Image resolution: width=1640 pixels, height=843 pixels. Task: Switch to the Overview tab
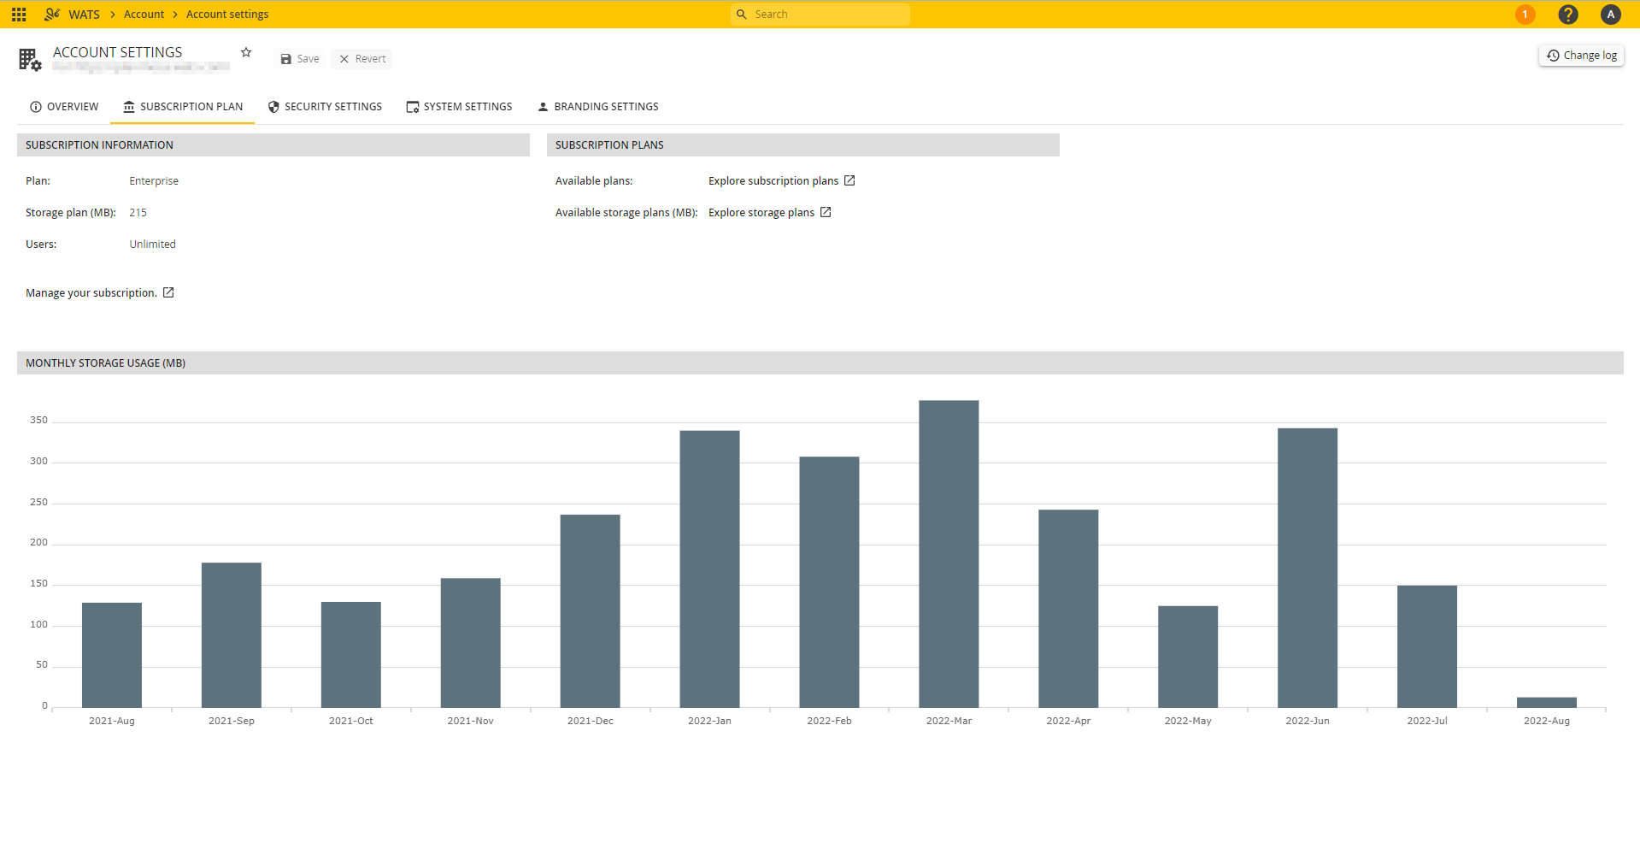(64, 107)
